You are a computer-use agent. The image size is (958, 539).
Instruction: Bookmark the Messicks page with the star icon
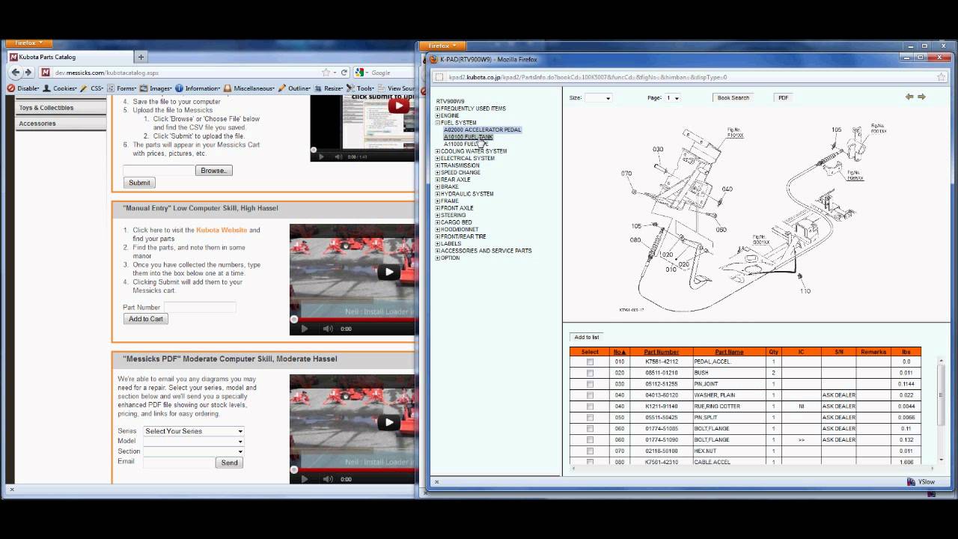326,73
